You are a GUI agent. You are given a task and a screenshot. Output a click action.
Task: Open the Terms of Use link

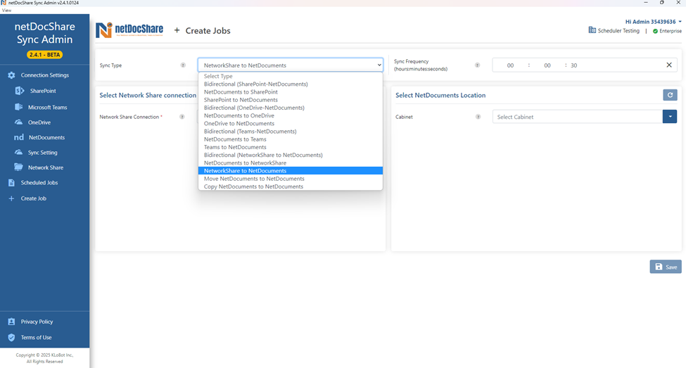click(36, 337)
